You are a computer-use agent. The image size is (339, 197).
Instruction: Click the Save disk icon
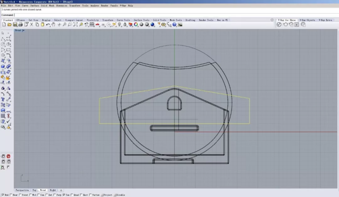pos(15,25)
